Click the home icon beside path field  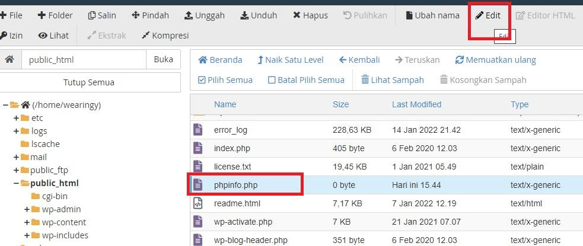pyautogui.click(x=9, y=59)
